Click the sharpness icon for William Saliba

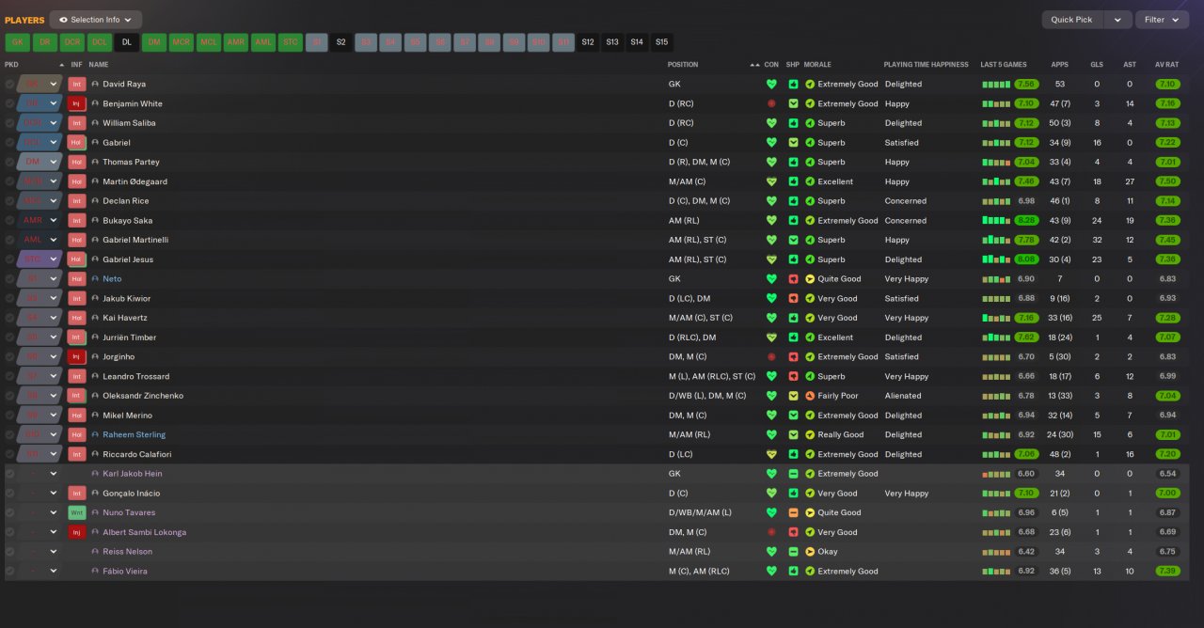pyautogui.click(x=793, y=123)
